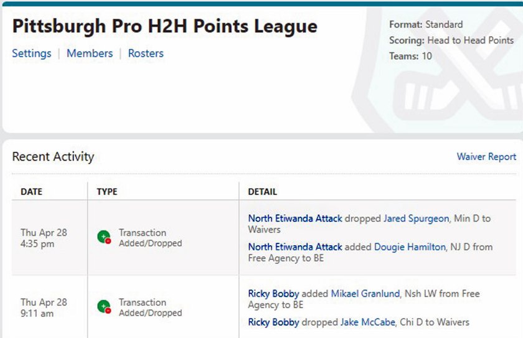523x338 pixels.
Task: Click the TYPE column header
Action: click(x=107, y=192)
